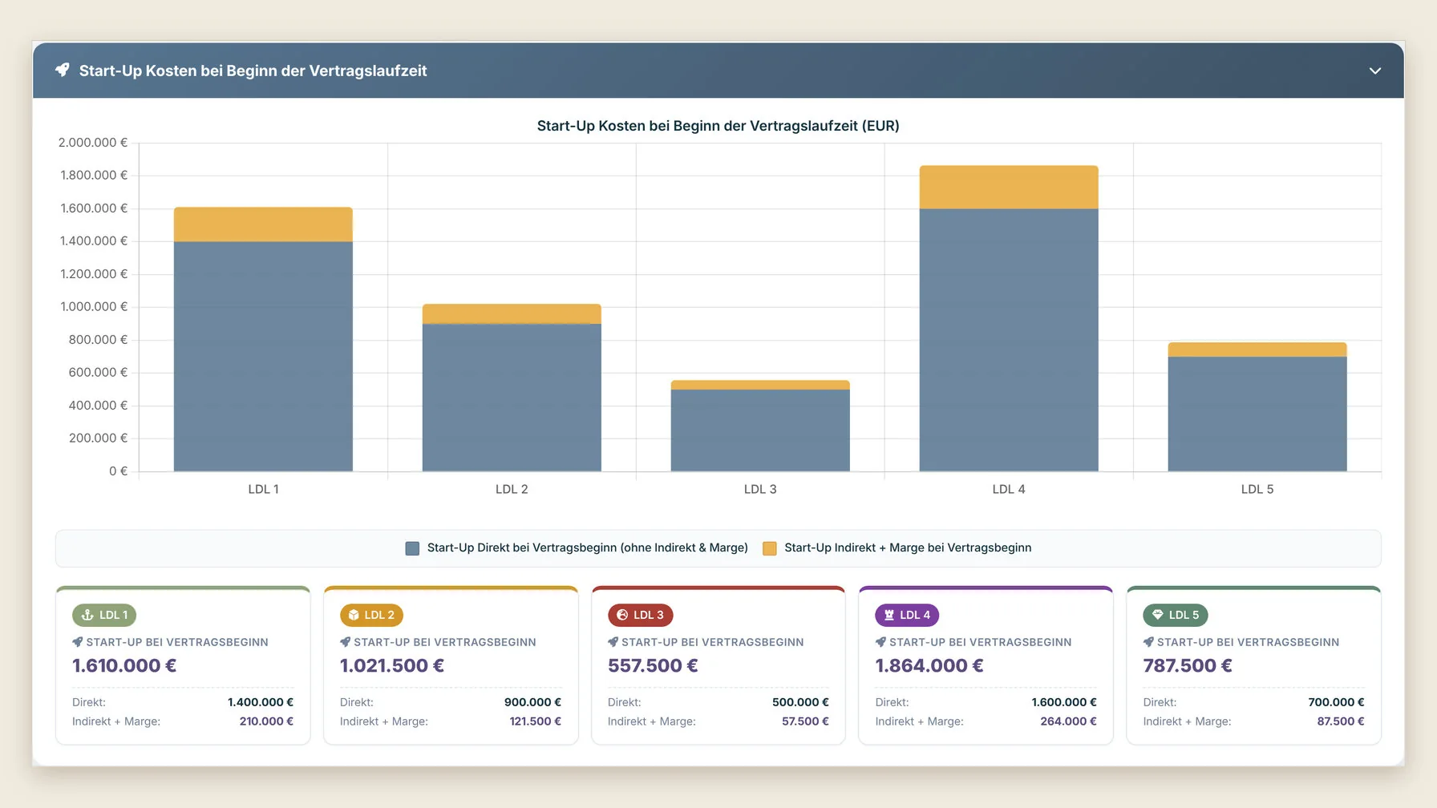Toggle the Start-Up Direkt legend entry

point(577,548)
